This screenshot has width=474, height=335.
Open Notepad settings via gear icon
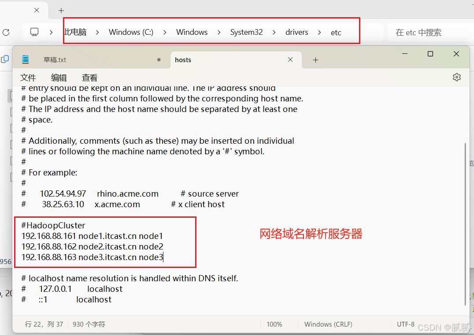pyautogui.click(x=456, y=77)
